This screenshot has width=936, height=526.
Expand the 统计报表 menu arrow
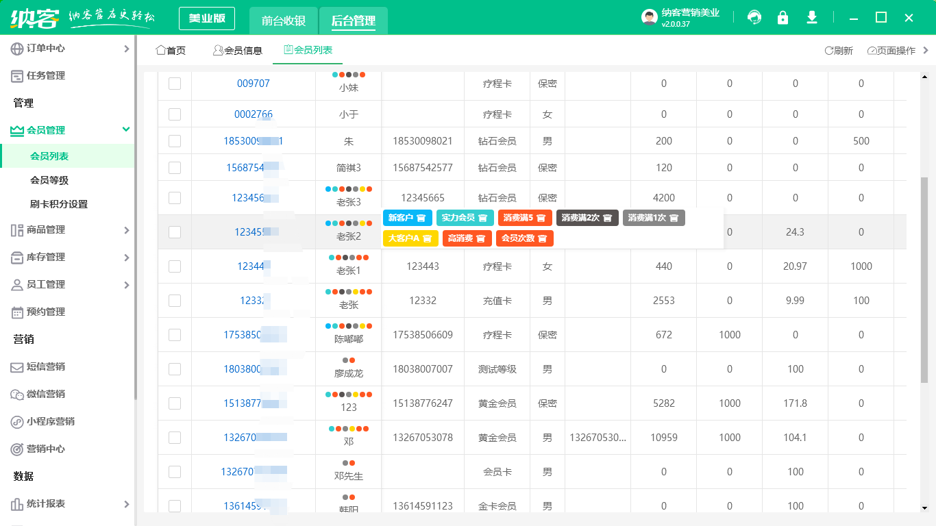pyautogui.click(x=126, y=504)
